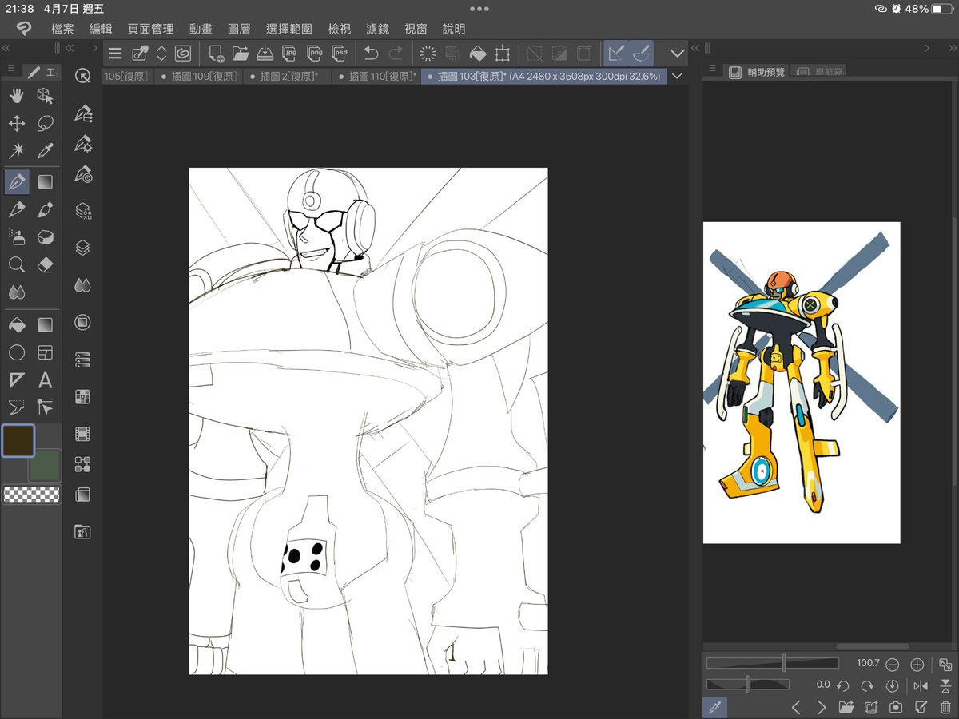Open the canvas tab list dropdown

678,76
